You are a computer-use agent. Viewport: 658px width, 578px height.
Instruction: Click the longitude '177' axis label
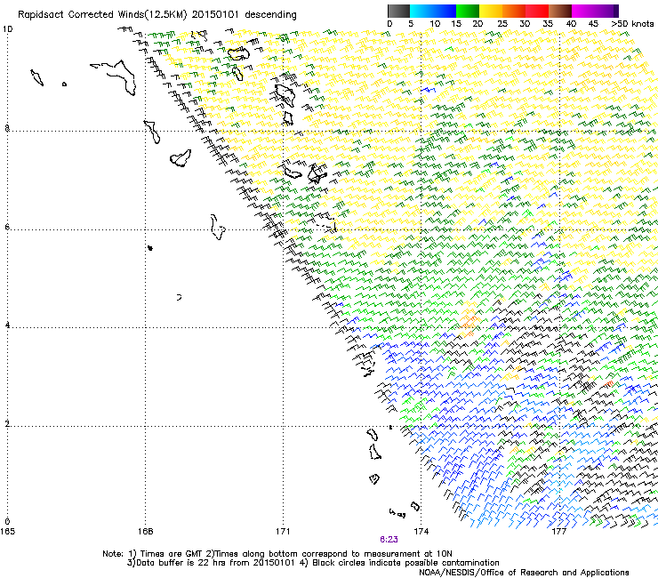pyautogui.click(x=559, y=532)
